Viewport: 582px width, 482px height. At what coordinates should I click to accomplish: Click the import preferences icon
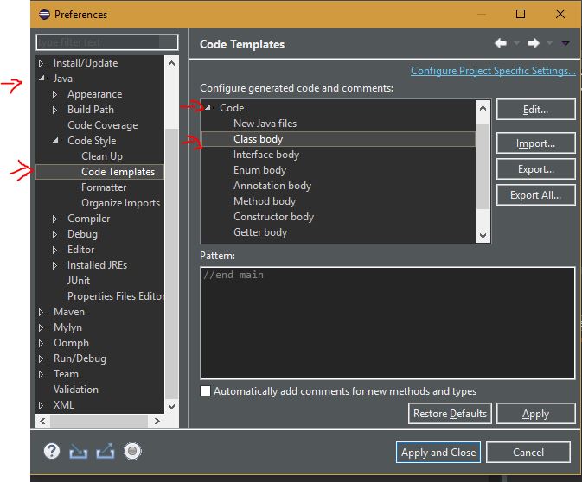pyautogui.click(x=78, y=452)
